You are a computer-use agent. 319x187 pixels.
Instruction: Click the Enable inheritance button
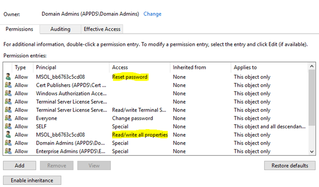coord(32,180)
